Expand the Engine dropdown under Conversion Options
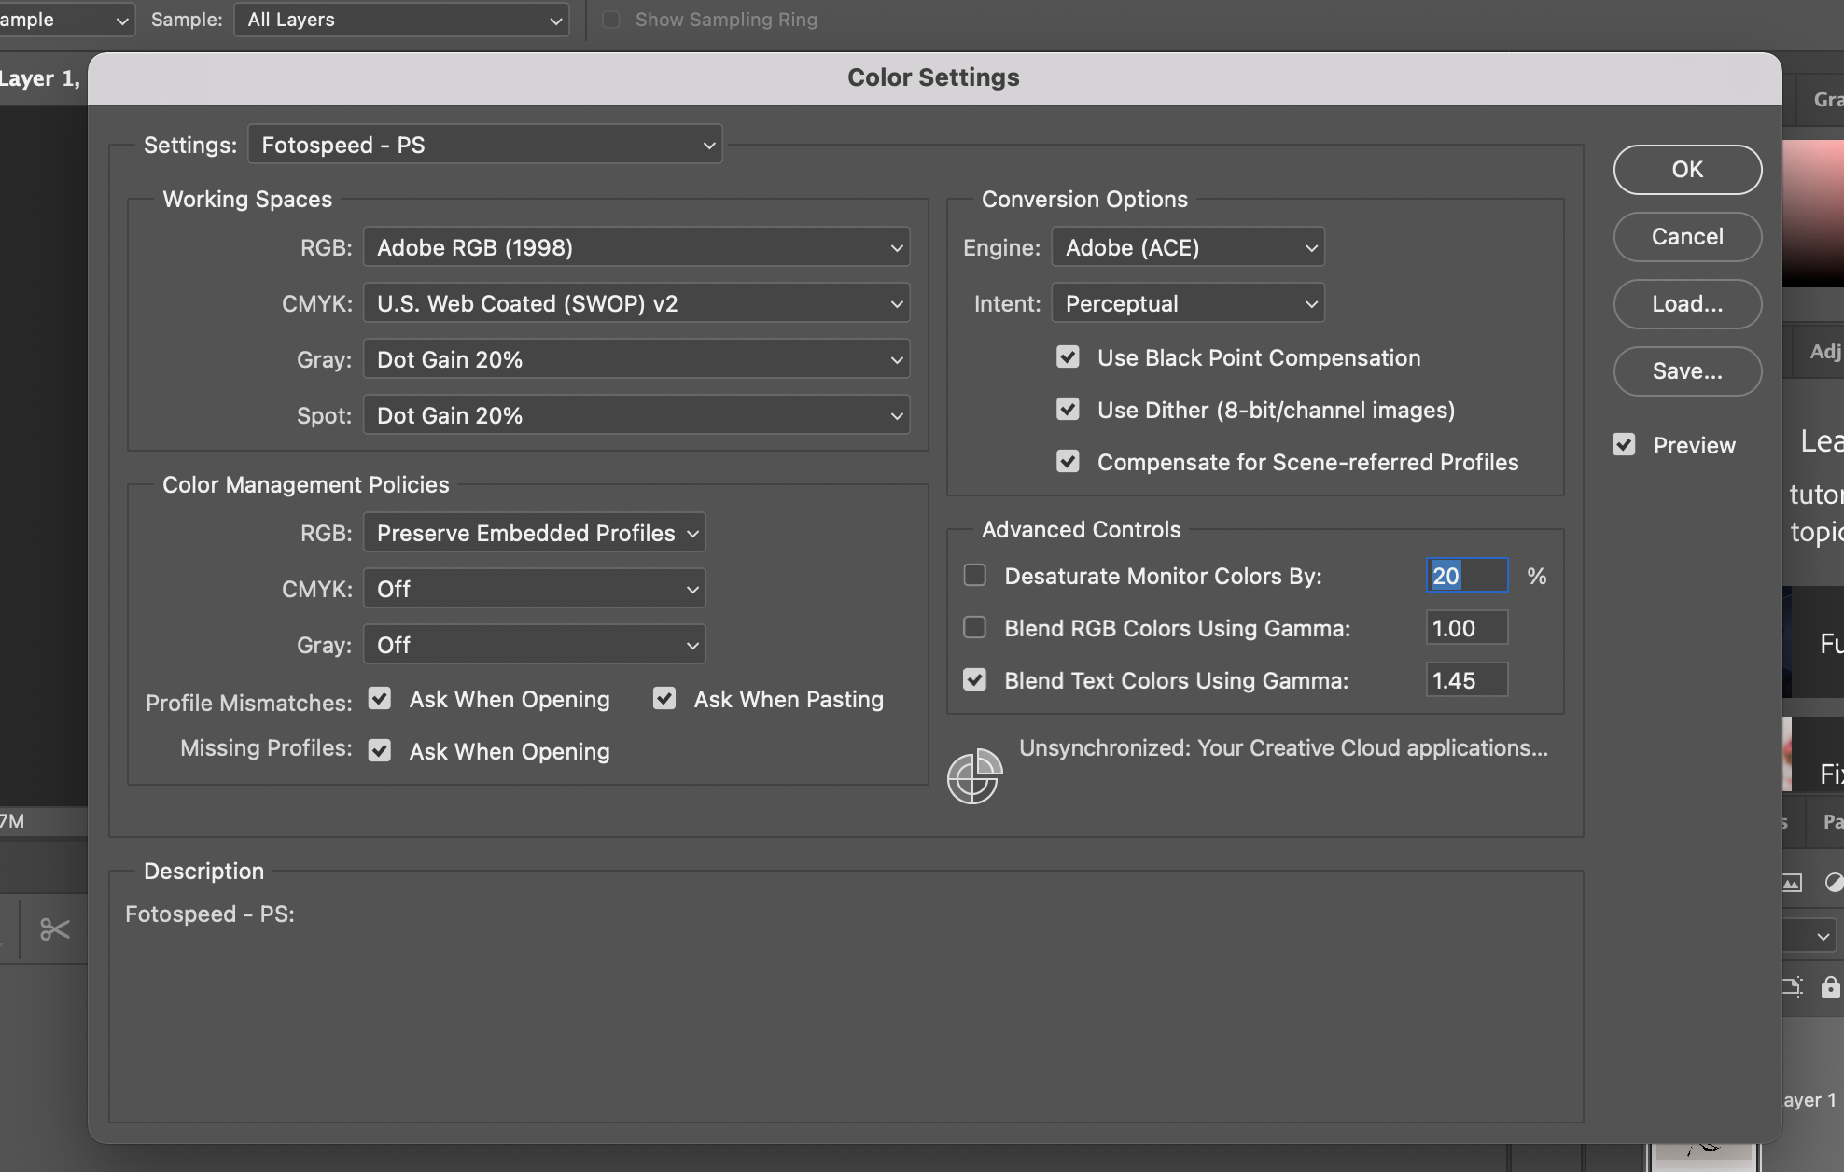1844x1172 pixels. point(1188,247)
